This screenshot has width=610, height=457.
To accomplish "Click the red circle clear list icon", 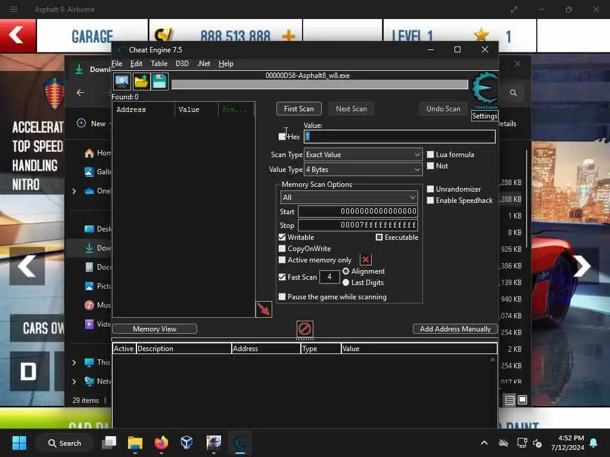I will click(x=304, y=328).
